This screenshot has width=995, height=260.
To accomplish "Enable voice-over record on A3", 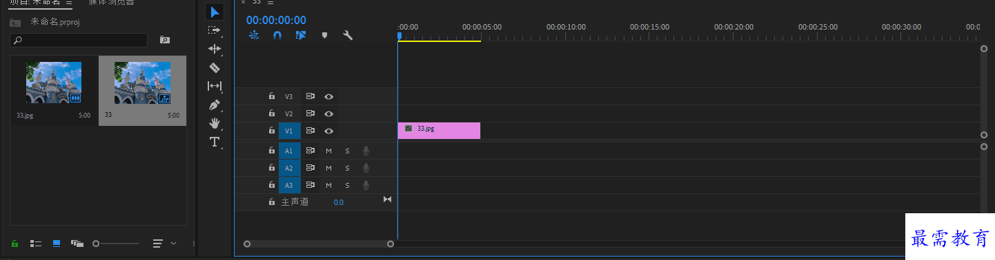I will [x=366, y=184].
